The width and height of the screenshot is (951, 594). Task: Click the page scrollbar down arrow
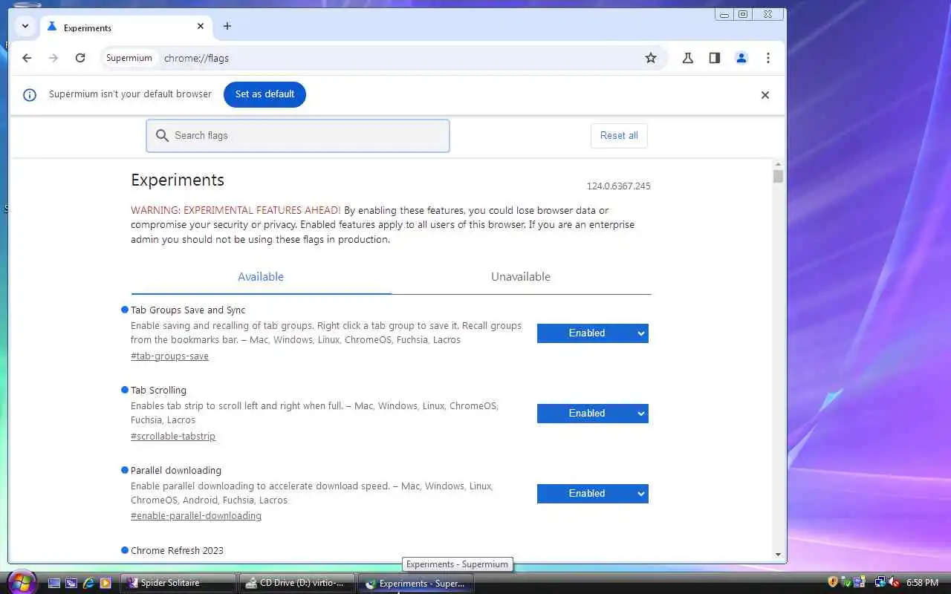(x=778, y=555)
